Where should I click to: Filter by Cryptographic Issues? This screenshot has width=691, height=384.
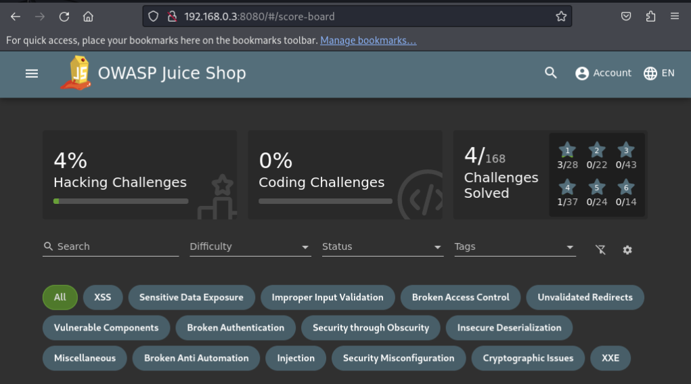coord(528,358)
